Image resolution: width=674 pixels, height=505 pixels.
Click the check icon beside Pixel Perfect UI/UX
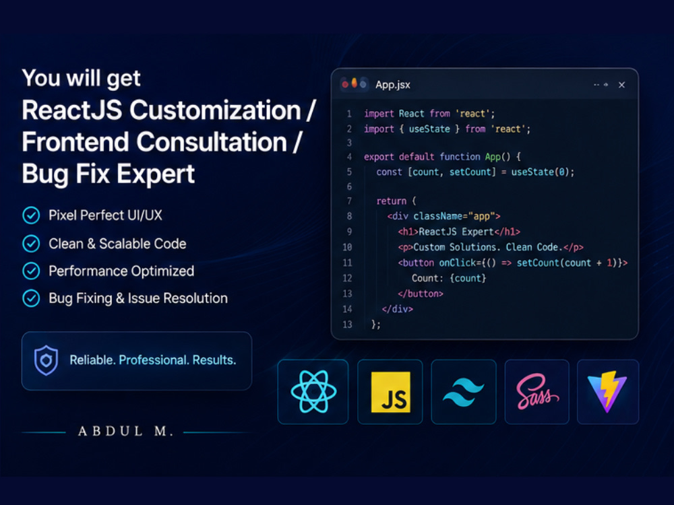tap(31, 215)
